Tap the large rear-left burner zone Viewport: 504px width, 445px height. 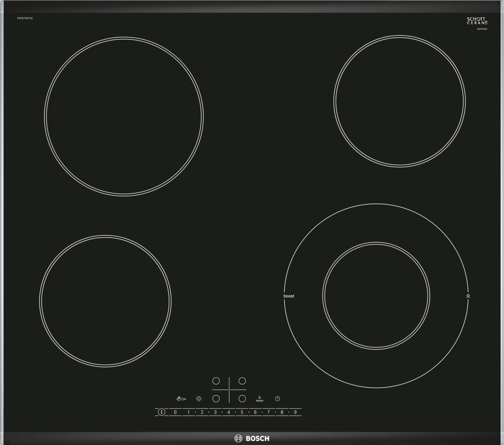[124, 116]
